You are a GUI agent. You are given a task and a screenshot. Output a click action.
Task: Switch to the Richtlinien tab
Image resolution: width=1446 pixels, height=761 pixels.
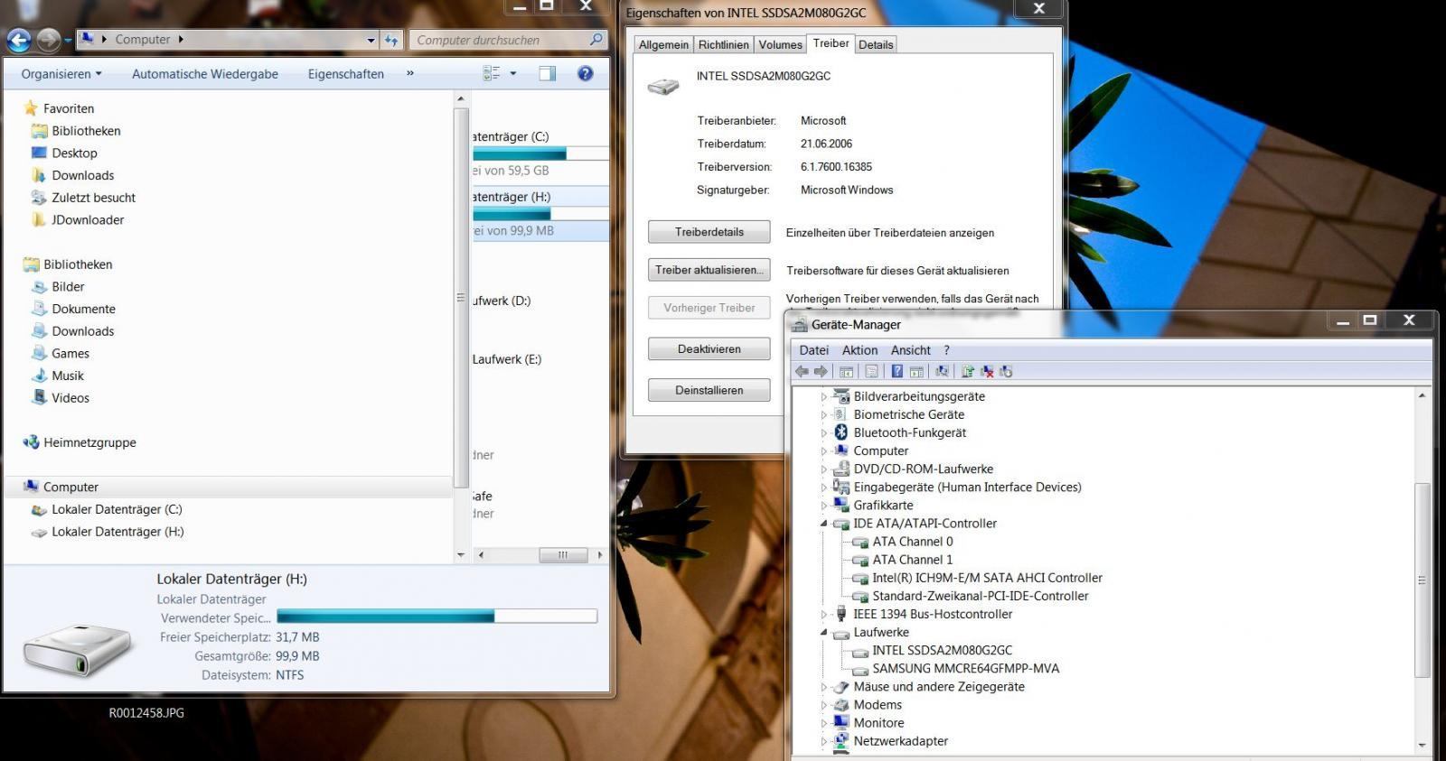723,44
